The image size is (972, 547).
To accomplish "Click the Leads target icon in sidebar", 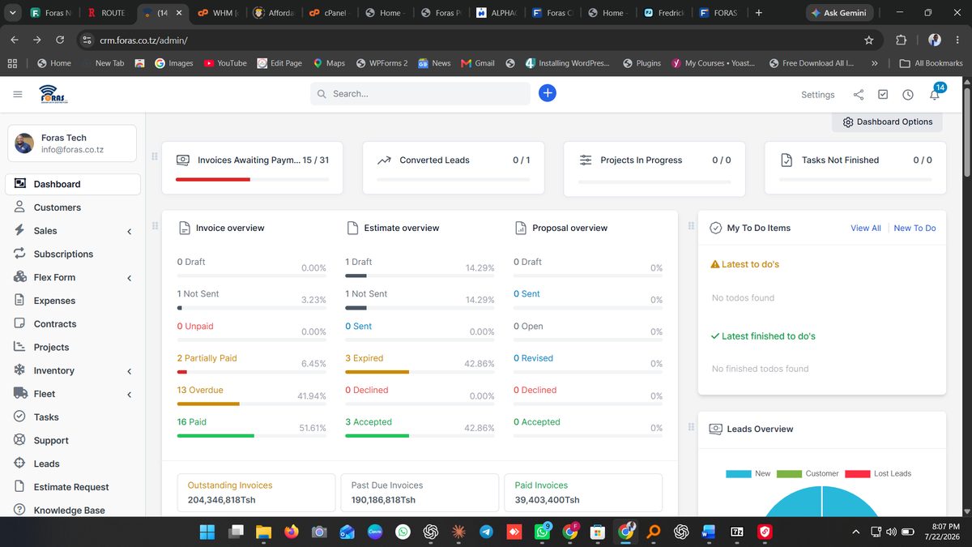I will coord(19,464).
